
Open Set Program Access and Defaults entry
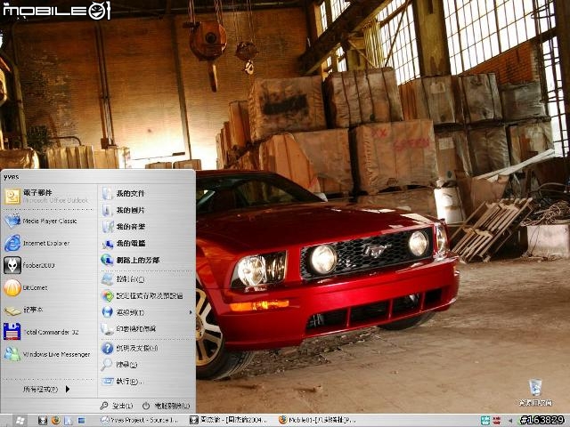[146, 296]
